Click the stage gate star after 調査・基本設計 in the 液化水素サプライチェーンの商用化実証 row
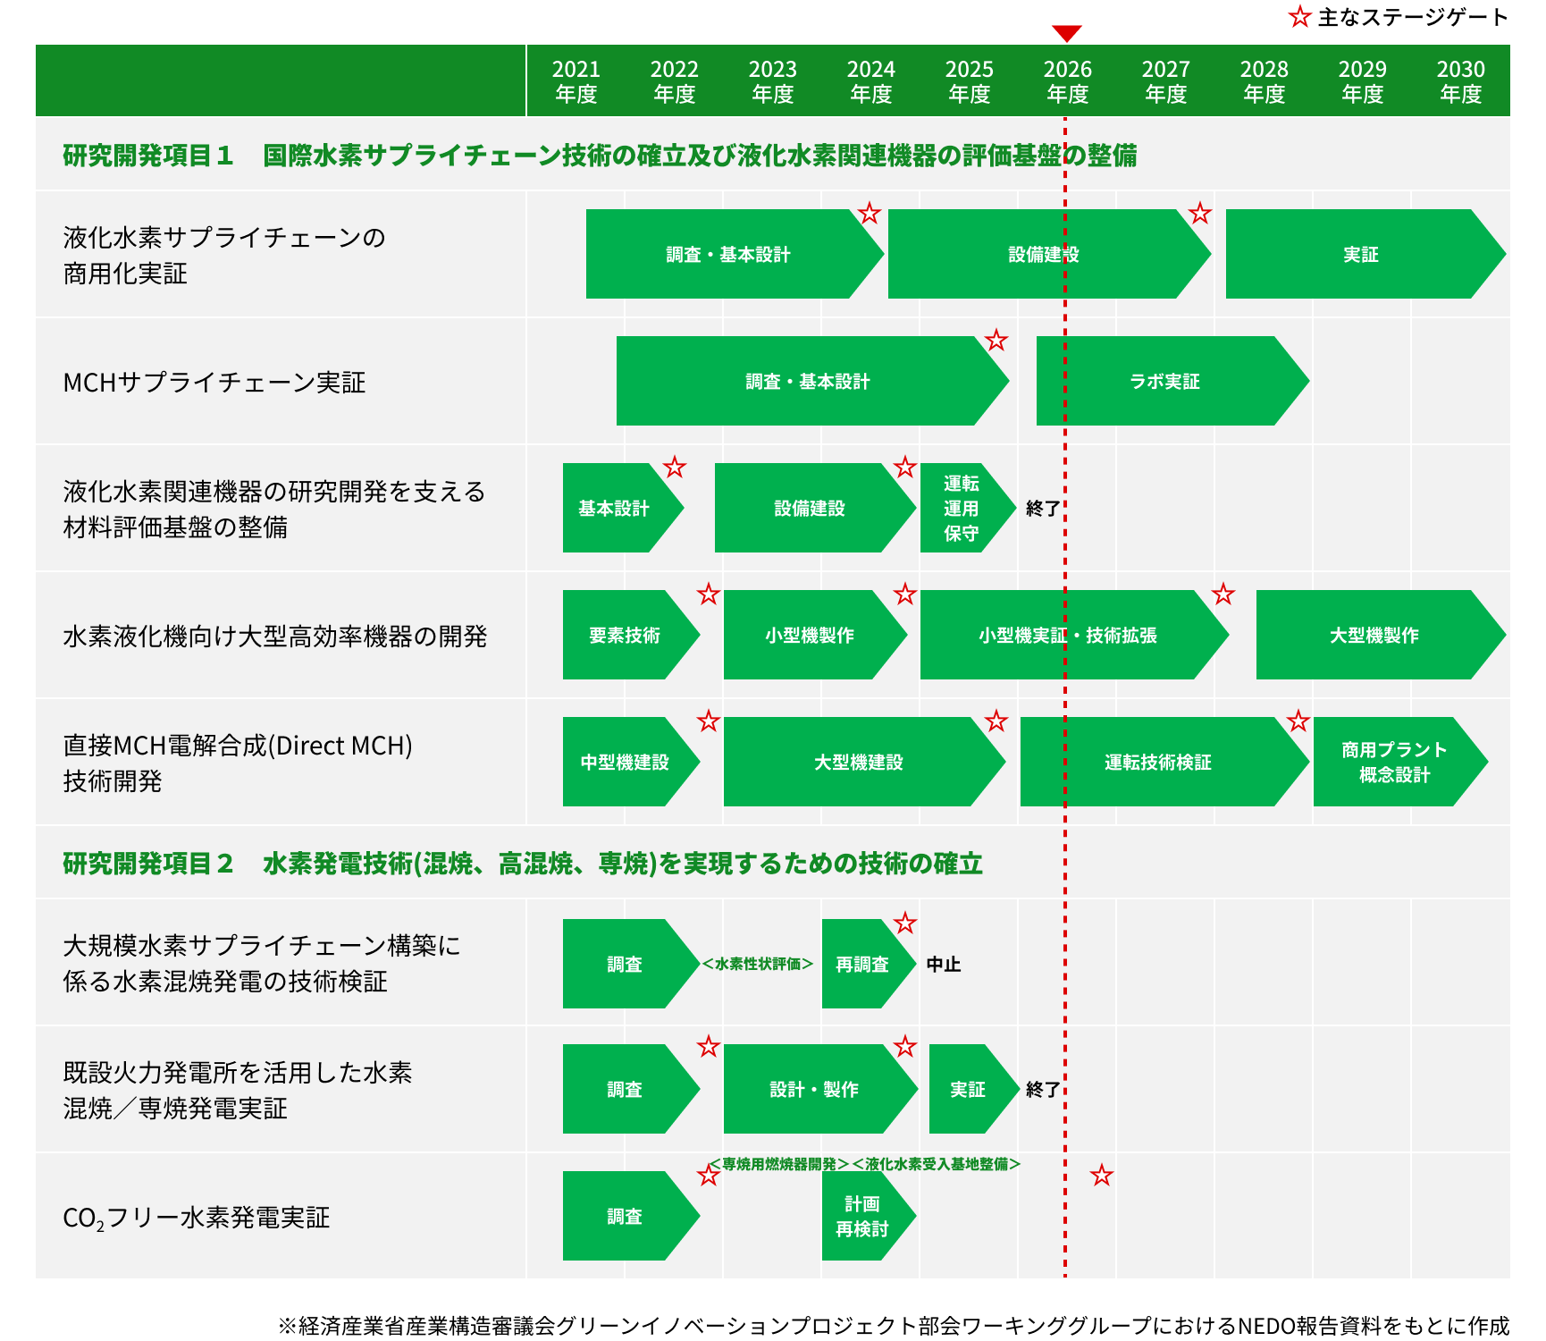 point(870,213)
